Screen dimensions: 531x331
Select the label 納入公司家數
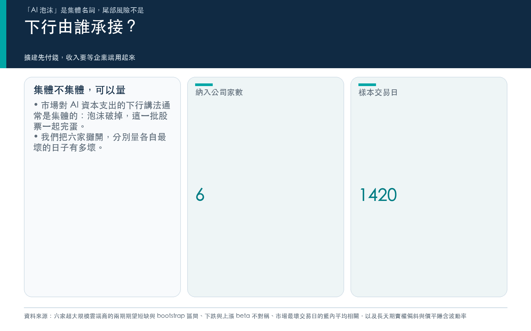pos(219,92)
